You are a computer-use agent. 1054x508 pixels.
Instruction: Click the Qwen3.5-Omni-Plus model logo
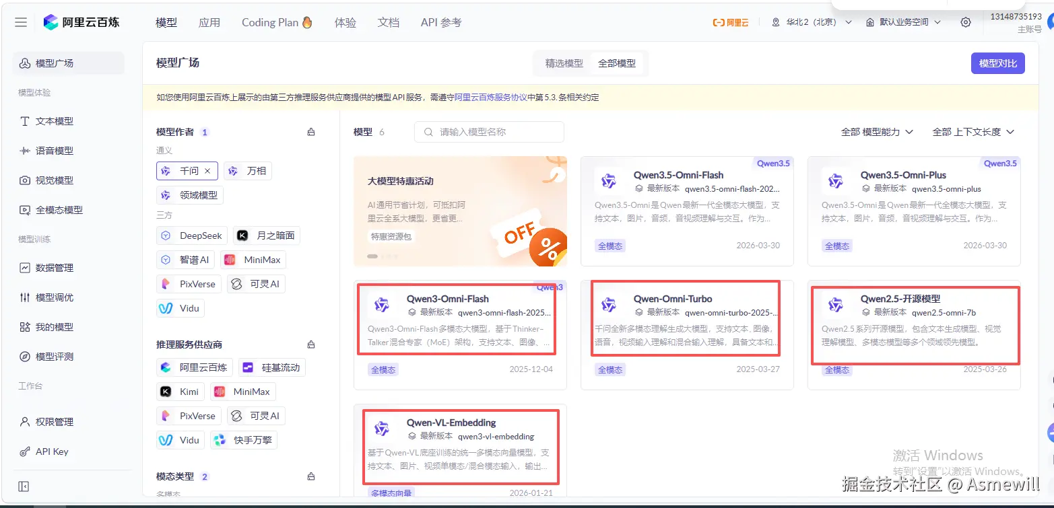pyautogui.click(x=836, y=181)
